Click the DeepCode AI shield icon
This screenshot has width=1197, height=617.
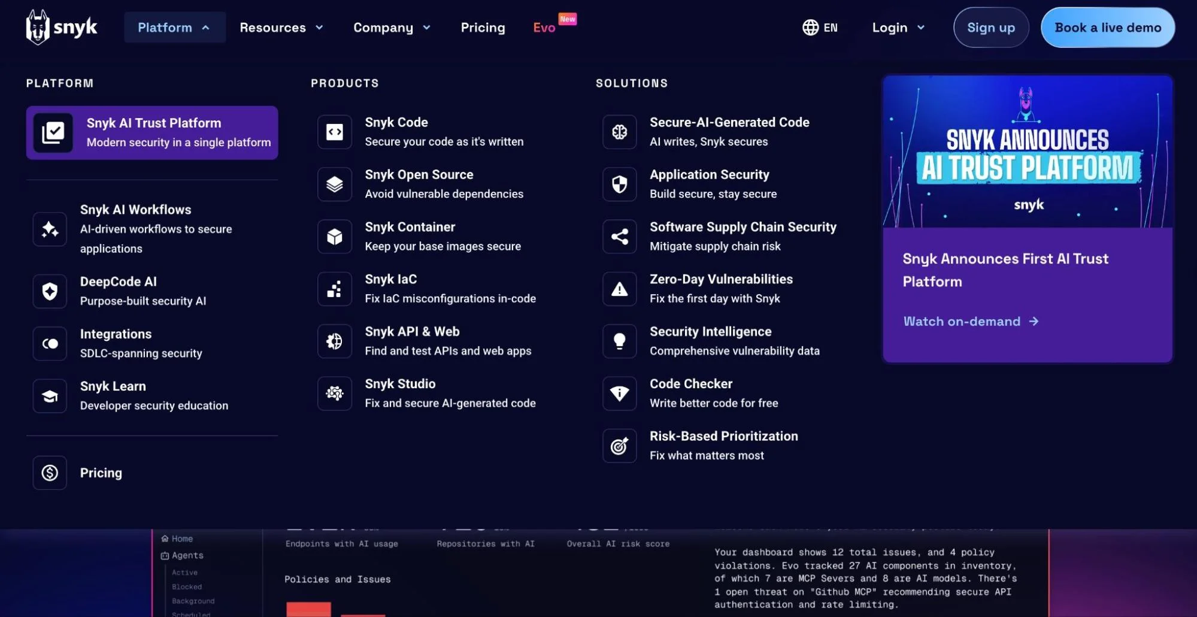(x=50, y=291)
